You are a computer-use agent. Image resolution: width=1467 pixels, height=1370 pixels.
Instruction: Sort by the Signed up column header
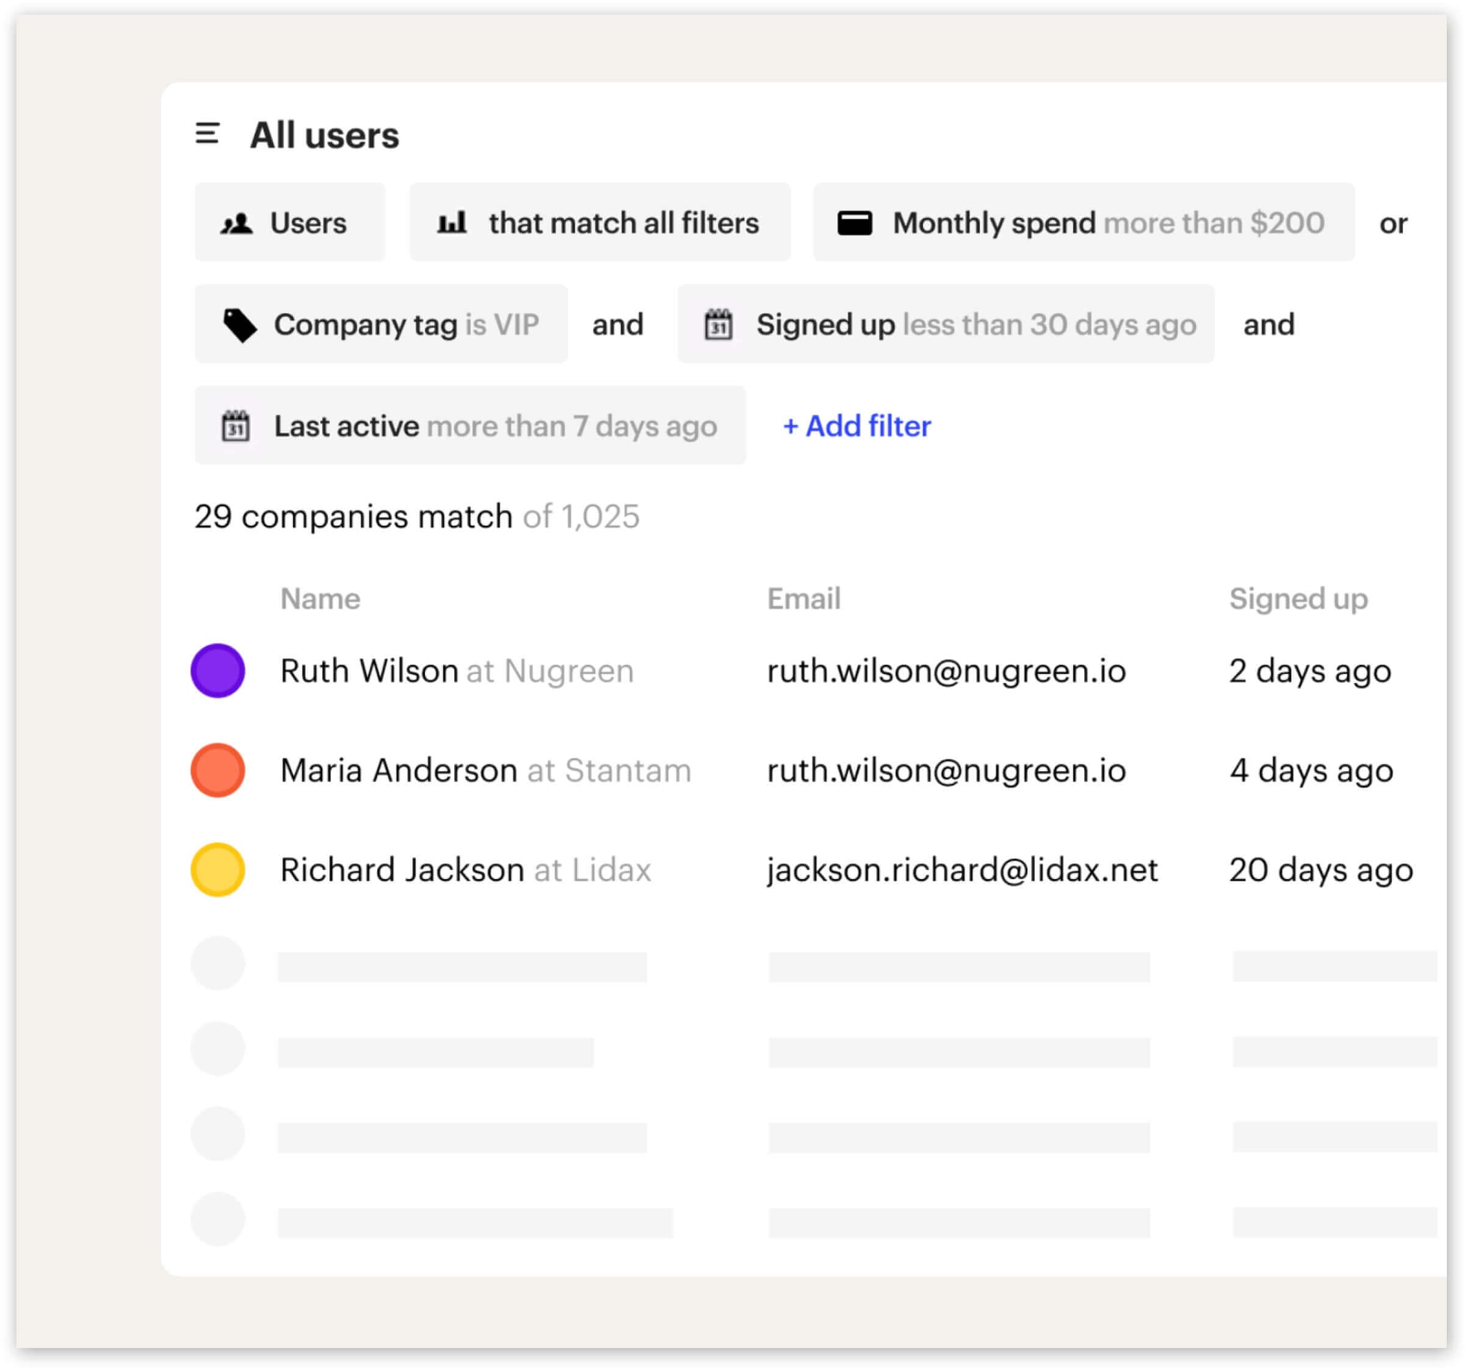[1298, 599]
